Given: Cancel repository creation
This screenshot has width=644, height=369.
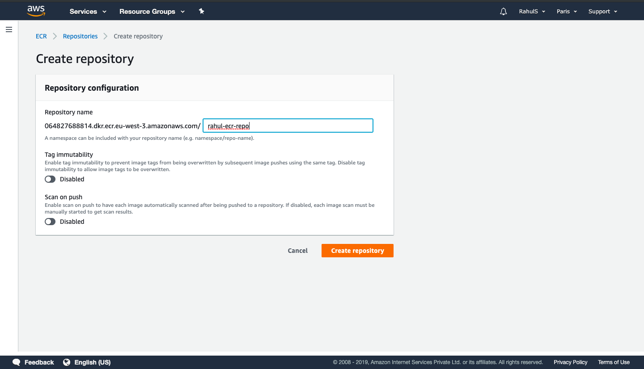Looking at the screenshot, I should [x=297, y=251].
